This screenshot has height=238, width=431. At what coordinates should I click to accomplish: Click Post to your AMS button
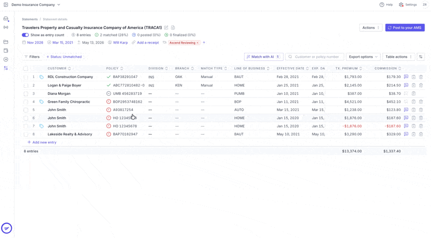pos(405,28)
